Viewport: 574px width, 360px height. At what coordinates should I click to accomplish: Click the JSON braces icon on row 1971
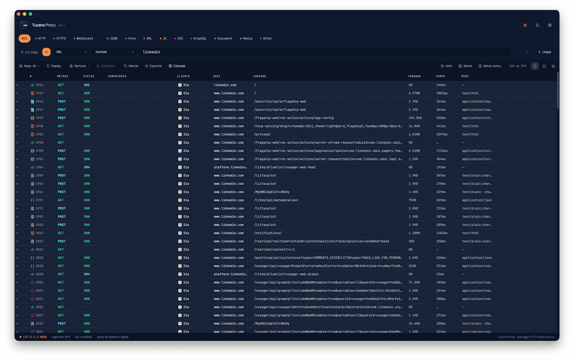point(32,200)
